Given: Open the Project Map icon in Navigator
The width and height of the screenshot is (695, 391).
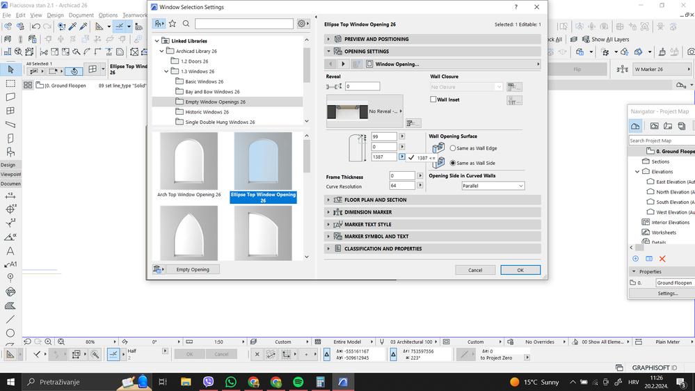Looking at the screenshot, I should (x=636, y=126).
